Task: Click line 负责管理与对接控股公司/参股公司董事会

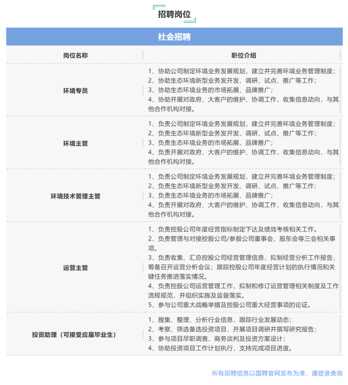Action: [242, 243]
